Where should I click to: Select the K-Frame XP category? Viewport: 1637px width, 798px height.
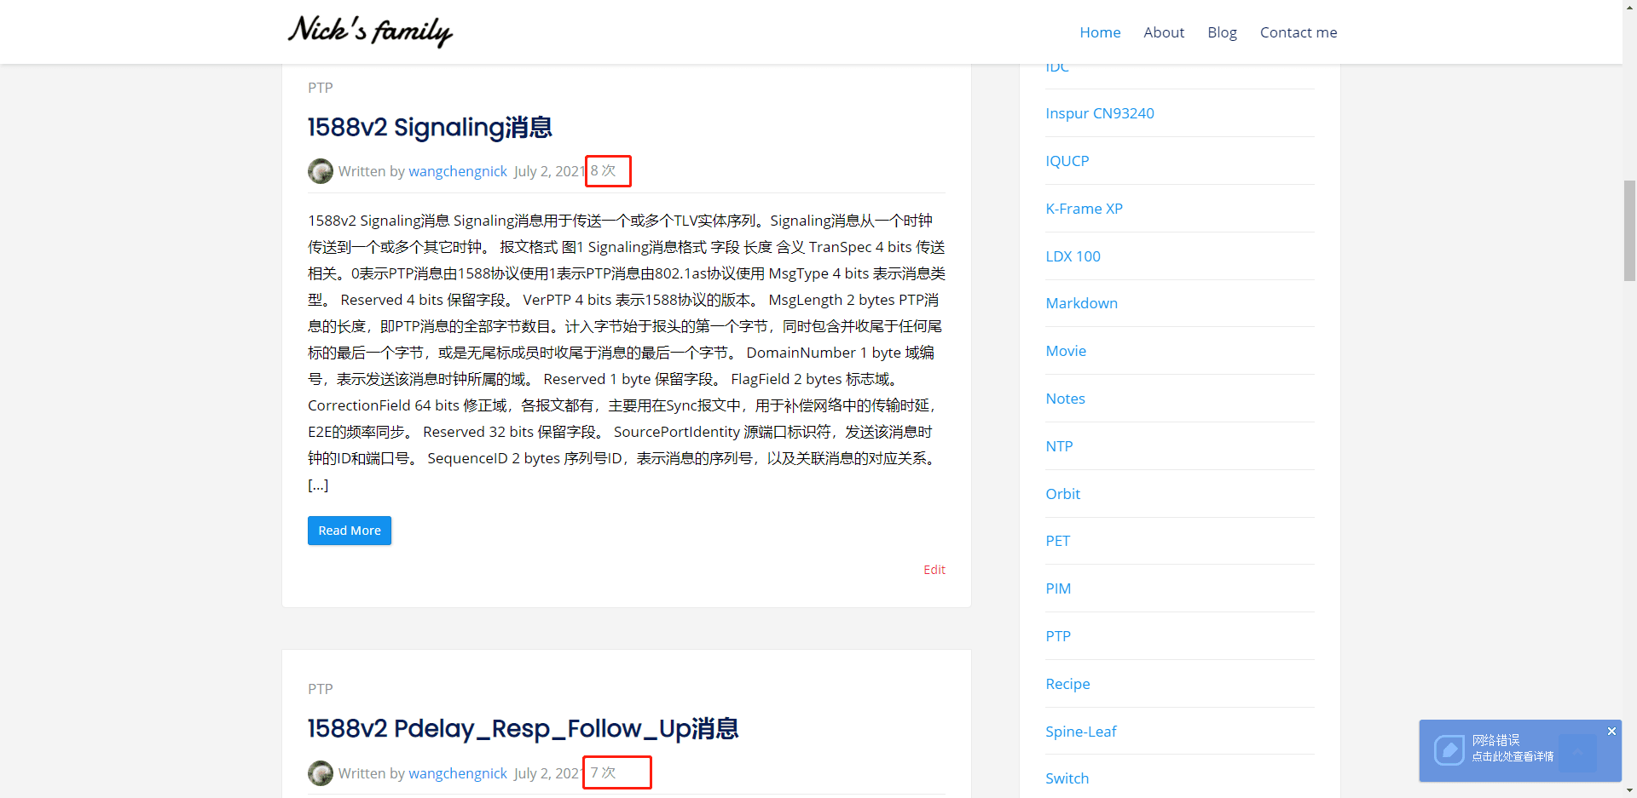click(1084, 209)
